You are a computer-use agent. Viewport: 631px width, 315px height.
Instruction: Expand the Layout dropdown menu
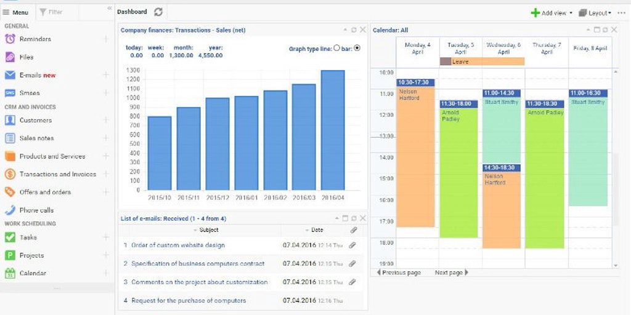tap(595, 13)
